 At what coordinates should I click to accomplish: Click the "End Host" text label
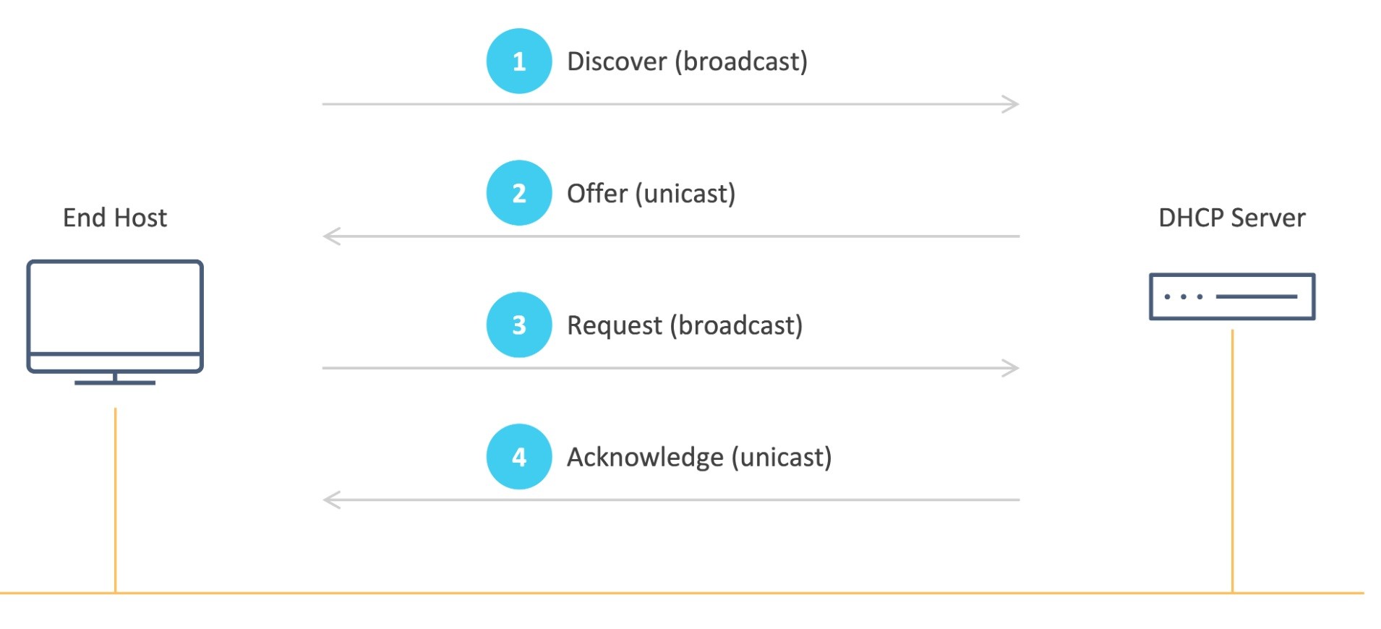[115, 218]
